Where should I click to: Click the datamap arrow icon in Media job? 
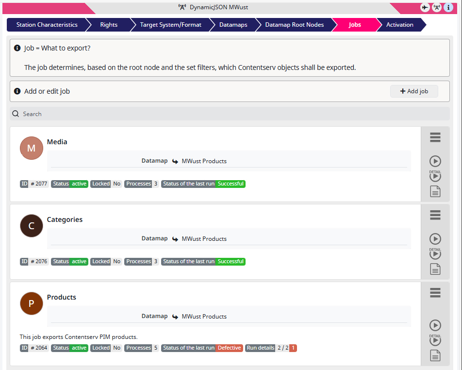[x=175, y=161]
